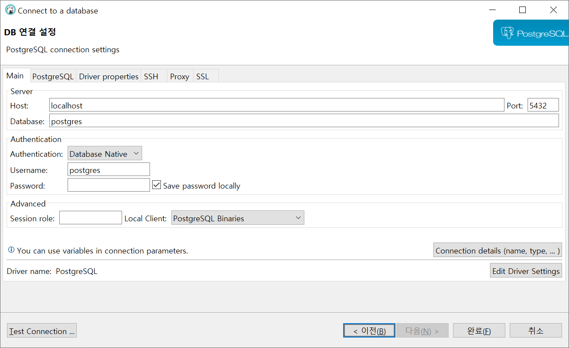This screenshot has height=348, width=569.
Task: Close the Connect to a database dialog
Action: tap(553, 10)
